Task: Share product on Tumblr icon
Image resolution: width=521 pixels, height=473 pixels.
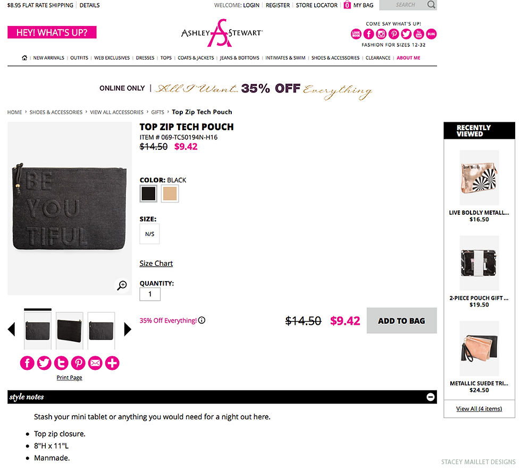Action: pyautogui.click(x=61, y=363)
